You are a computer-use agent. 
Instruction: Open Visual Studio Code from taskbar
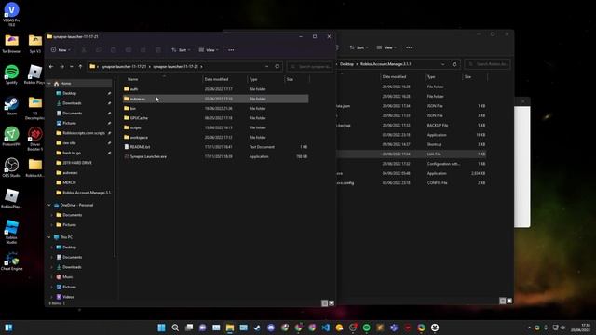pyautogui.click(x=325, y=328)
